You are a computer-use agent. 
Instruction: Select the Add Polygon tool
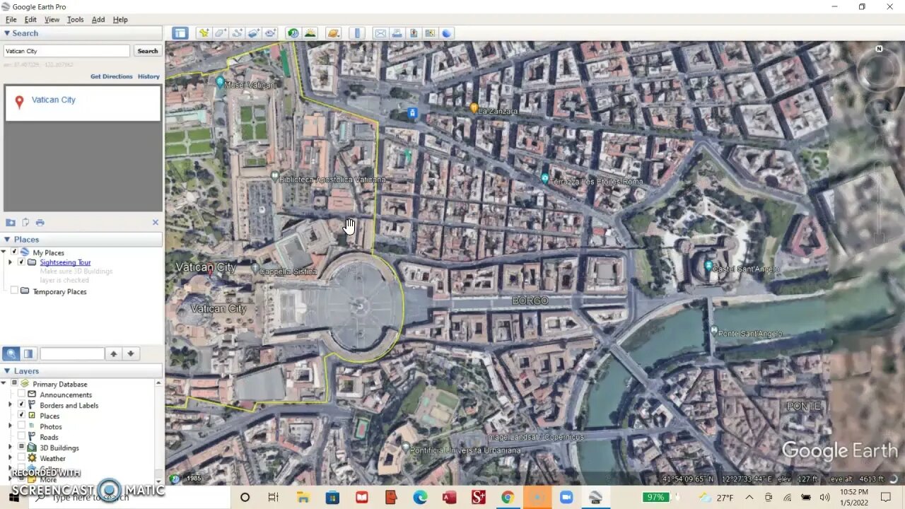221,33
